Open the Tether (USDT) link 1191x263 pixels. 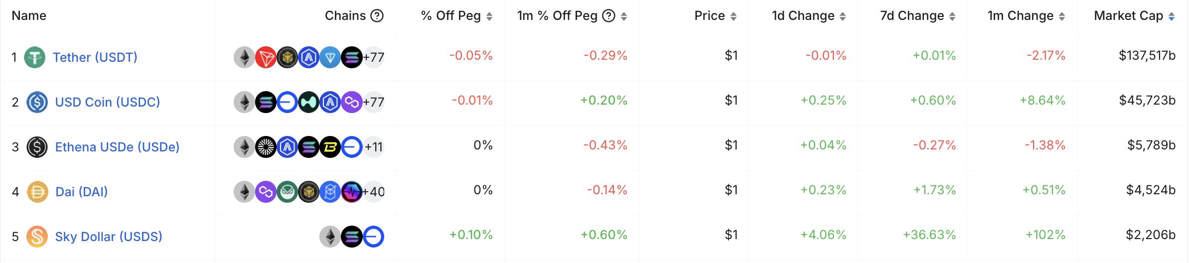[95, 57]
